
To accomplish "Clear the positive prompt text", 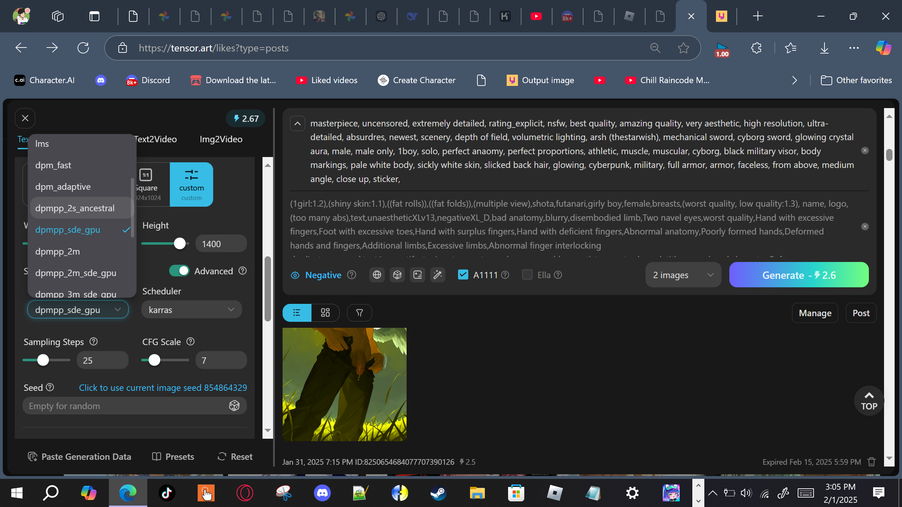I will tap(865, 151).
